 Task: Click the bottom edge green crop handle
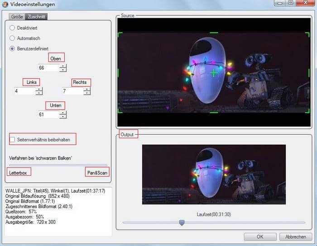tap(214, 112)
